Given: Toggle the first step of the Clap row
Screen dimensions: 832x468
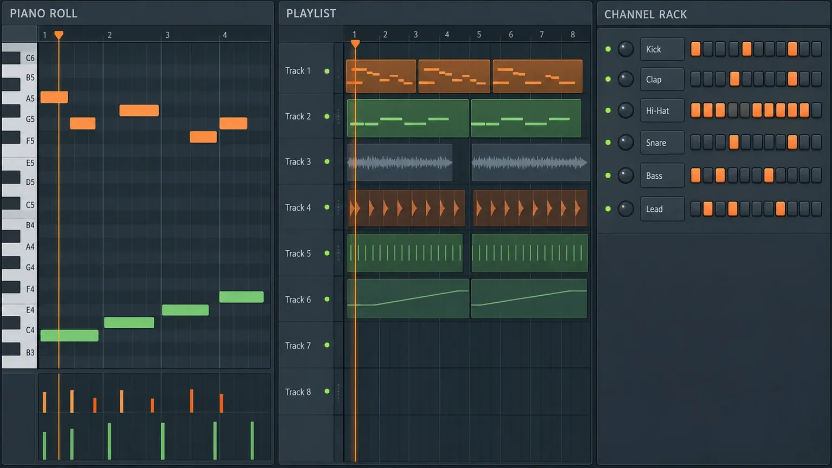Looking at the screenshot, I should pos(696,79).
